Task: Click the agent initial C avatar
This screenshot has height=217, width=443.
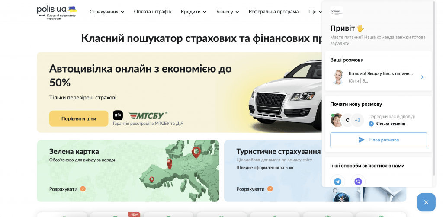Action: click(x=347, y=120)
